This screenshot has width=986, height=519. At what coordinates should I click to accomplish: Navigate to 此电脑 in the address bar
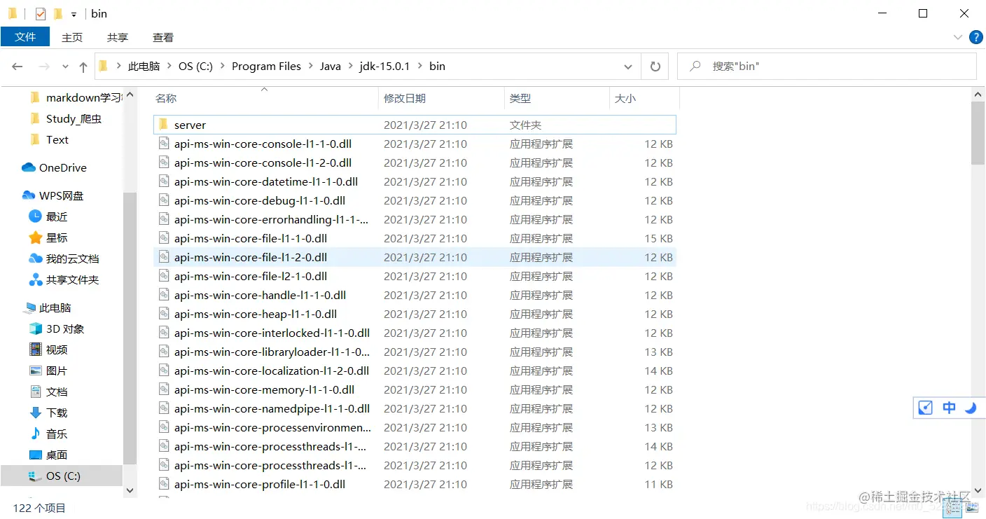144,67
